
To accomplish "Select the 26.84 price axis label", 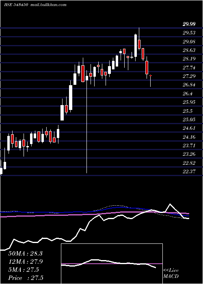I will click(x=189, y=85).
